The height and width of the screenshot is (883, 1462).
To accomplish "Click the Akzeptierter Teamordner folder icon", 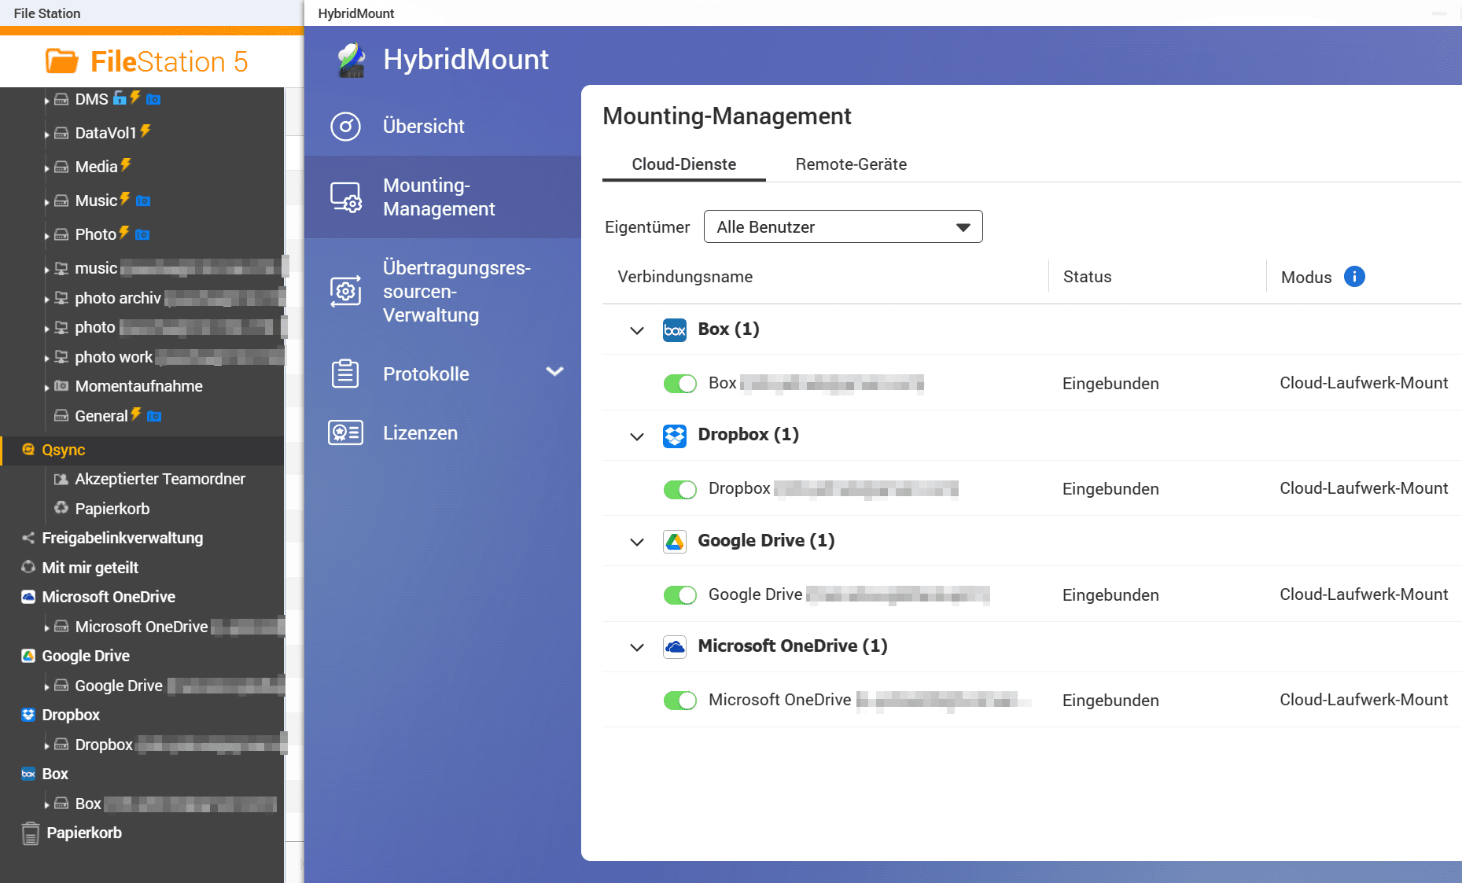I will [61, 479].
